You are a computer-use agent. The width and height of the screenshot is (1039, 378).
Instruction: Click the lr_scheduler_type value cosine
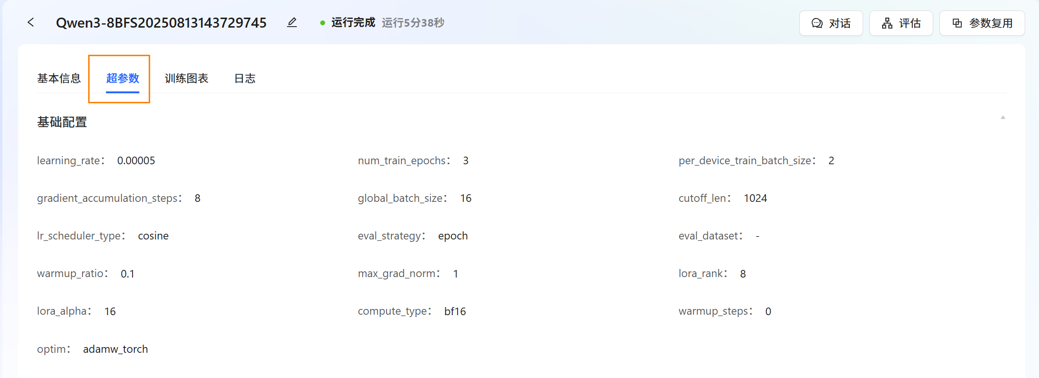click(153, 236)
